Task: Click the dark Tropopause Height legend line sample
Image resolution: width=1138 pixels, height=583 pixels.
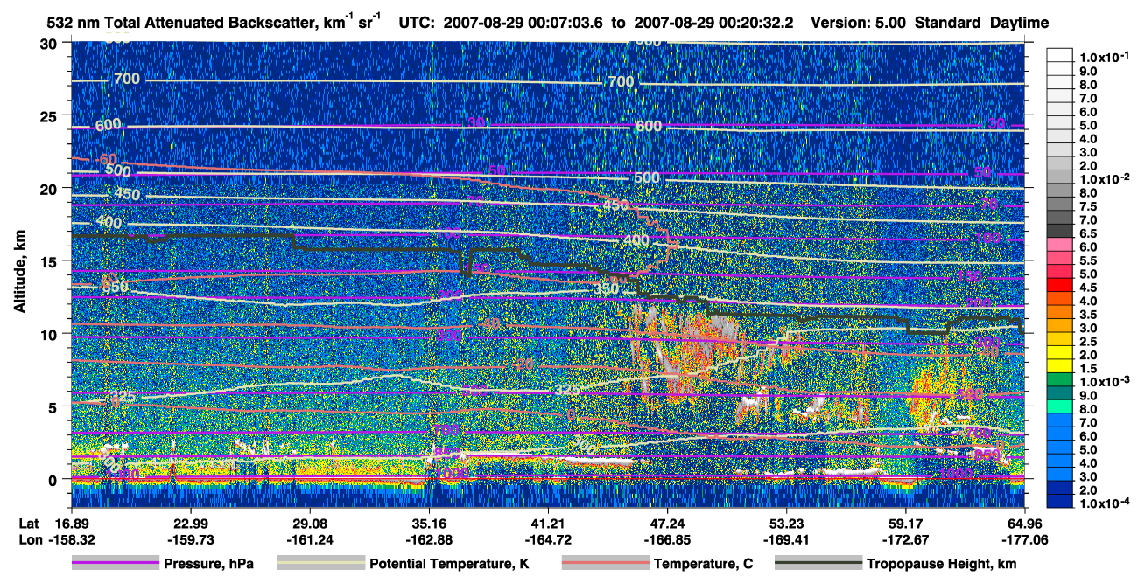Action: point(818,564)
